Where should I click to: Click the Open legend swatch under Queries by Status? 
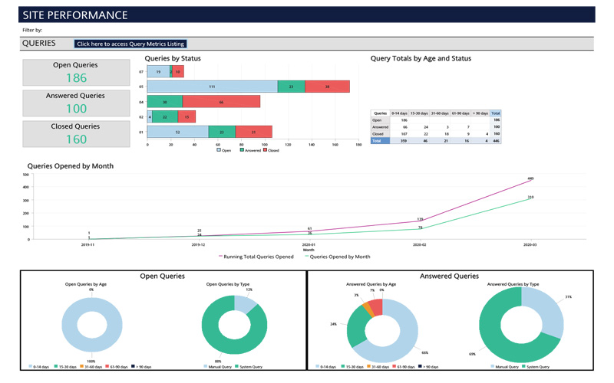pos(219,151)
